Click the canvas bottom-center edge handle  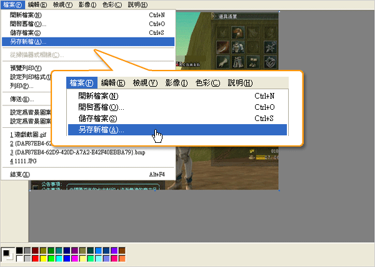[155, 190]
